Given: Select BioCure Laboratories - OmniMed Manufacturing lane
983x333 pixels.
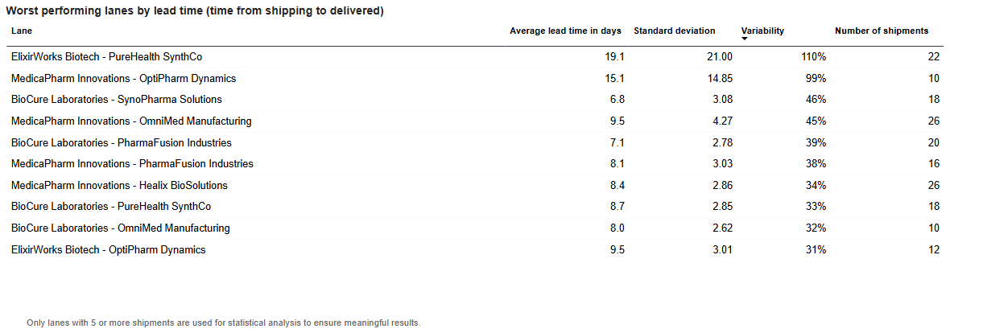Looking at the screenshot, I should [x=121, y=228].
